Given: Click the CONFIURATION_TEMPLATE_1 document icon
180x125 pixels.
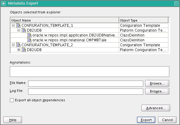Looking at the screenshot, I should (18, 26).
